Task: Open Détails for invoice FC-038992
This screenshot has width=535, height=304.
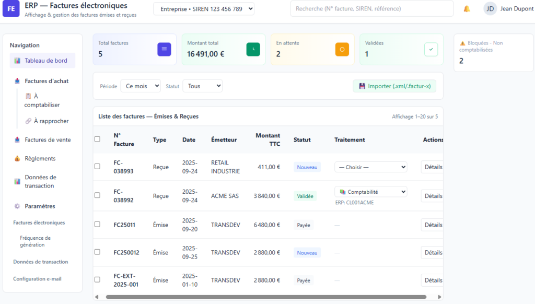Action: (432, 196)
